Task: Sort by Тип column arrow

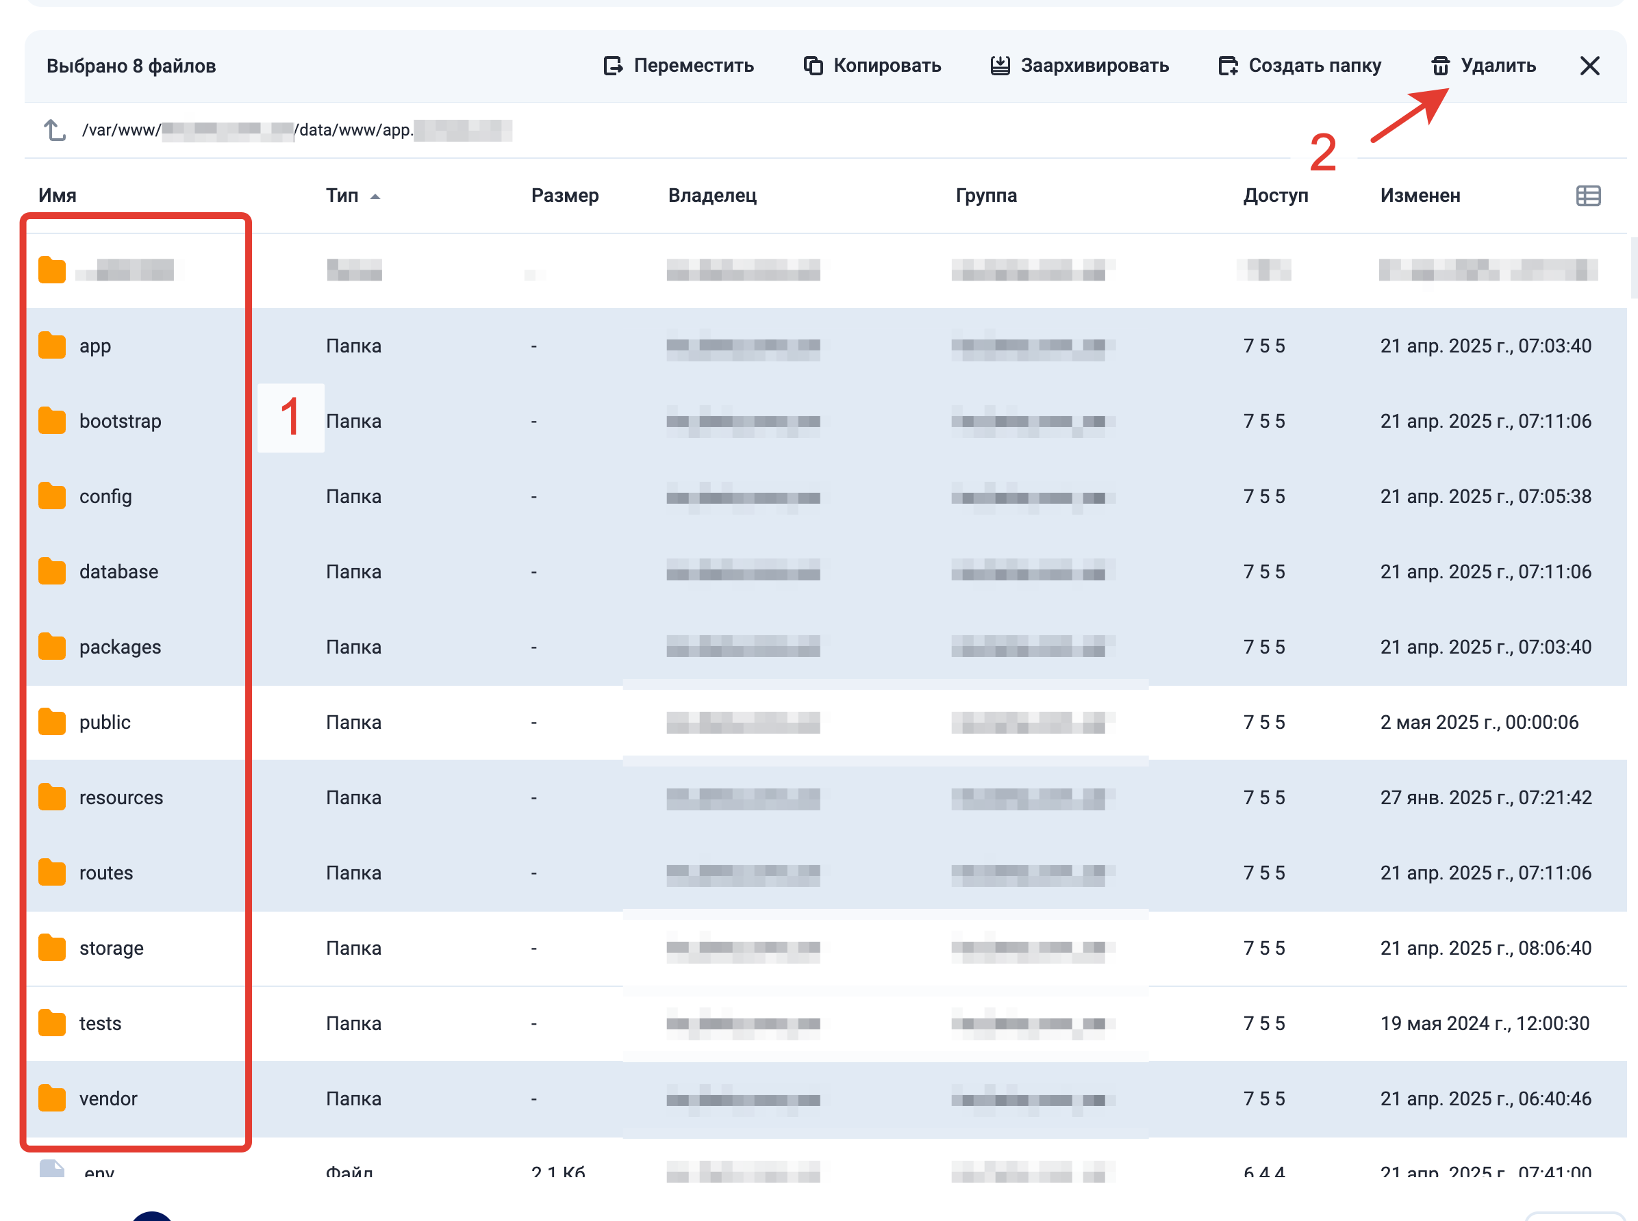Action: (x=375, y=196)
